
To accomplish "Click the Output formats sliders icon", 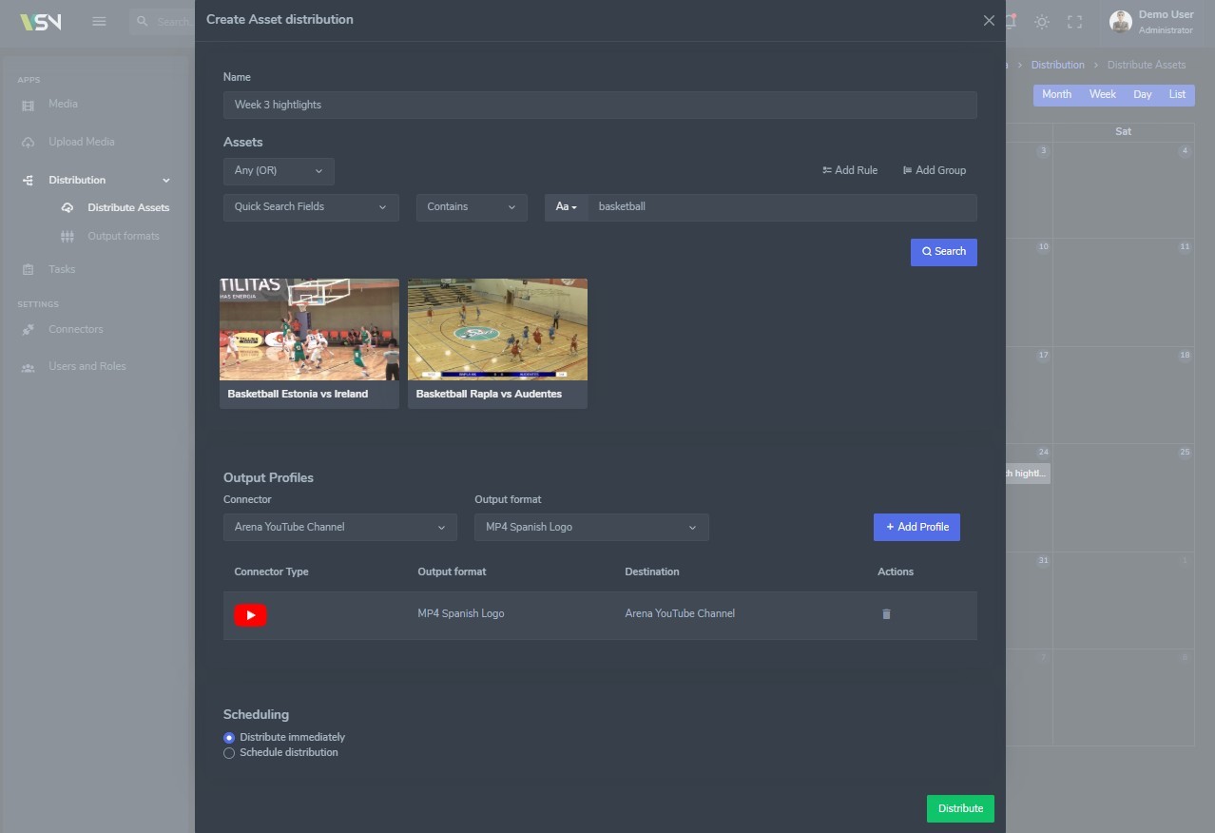I will click(67, 236).
